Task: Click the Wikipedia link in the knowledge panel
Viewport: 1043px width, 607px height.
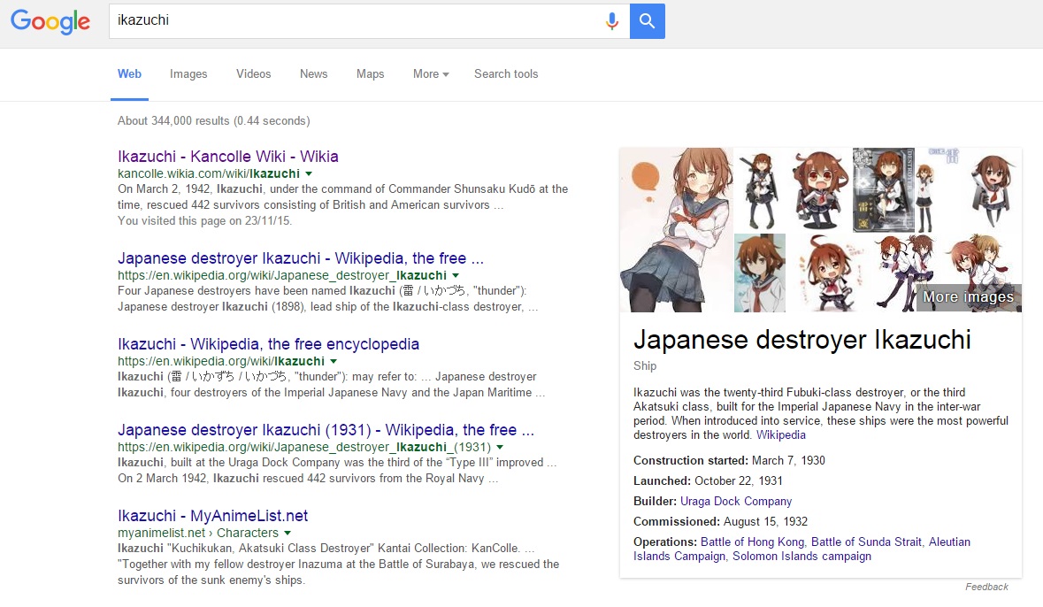Action: 781,435
